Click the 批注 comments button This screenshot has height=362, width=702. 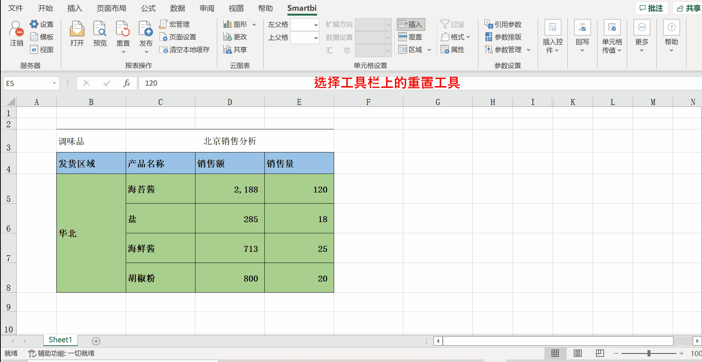652,8
